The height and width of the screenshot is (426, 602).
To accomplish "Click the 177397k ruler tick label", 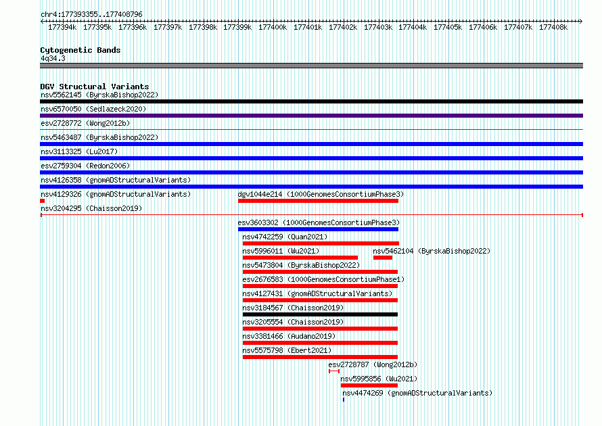I will click(x=168, y=27).
